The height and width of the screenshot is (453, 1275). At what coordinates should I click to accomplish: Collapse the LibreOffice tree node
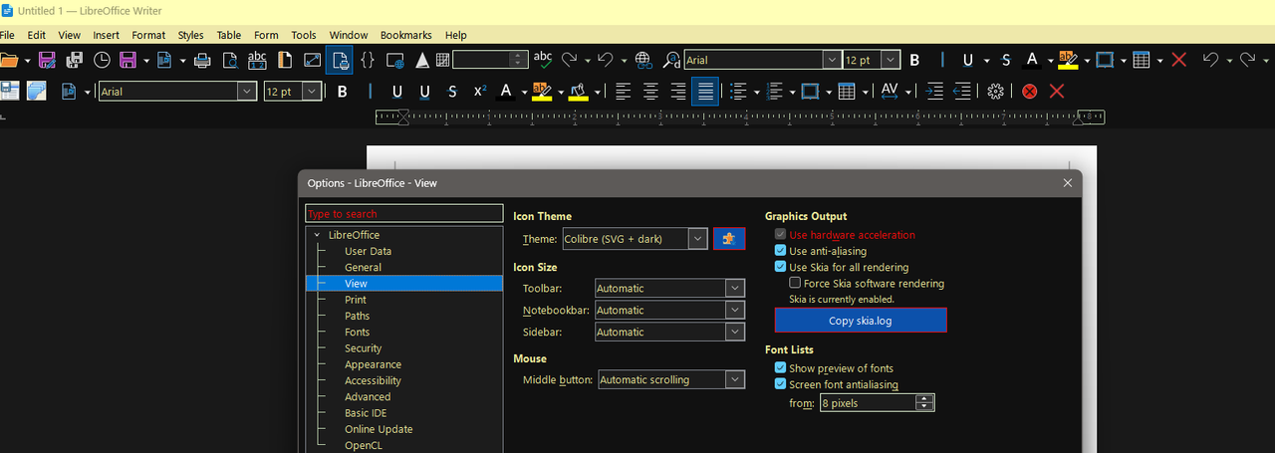(317, 235)
